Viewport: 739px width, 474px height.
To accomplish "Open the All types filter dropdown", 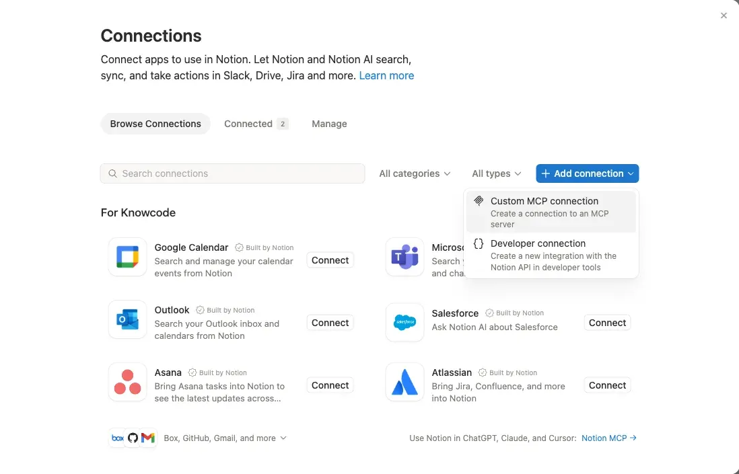I will click(x=496, y=173).
